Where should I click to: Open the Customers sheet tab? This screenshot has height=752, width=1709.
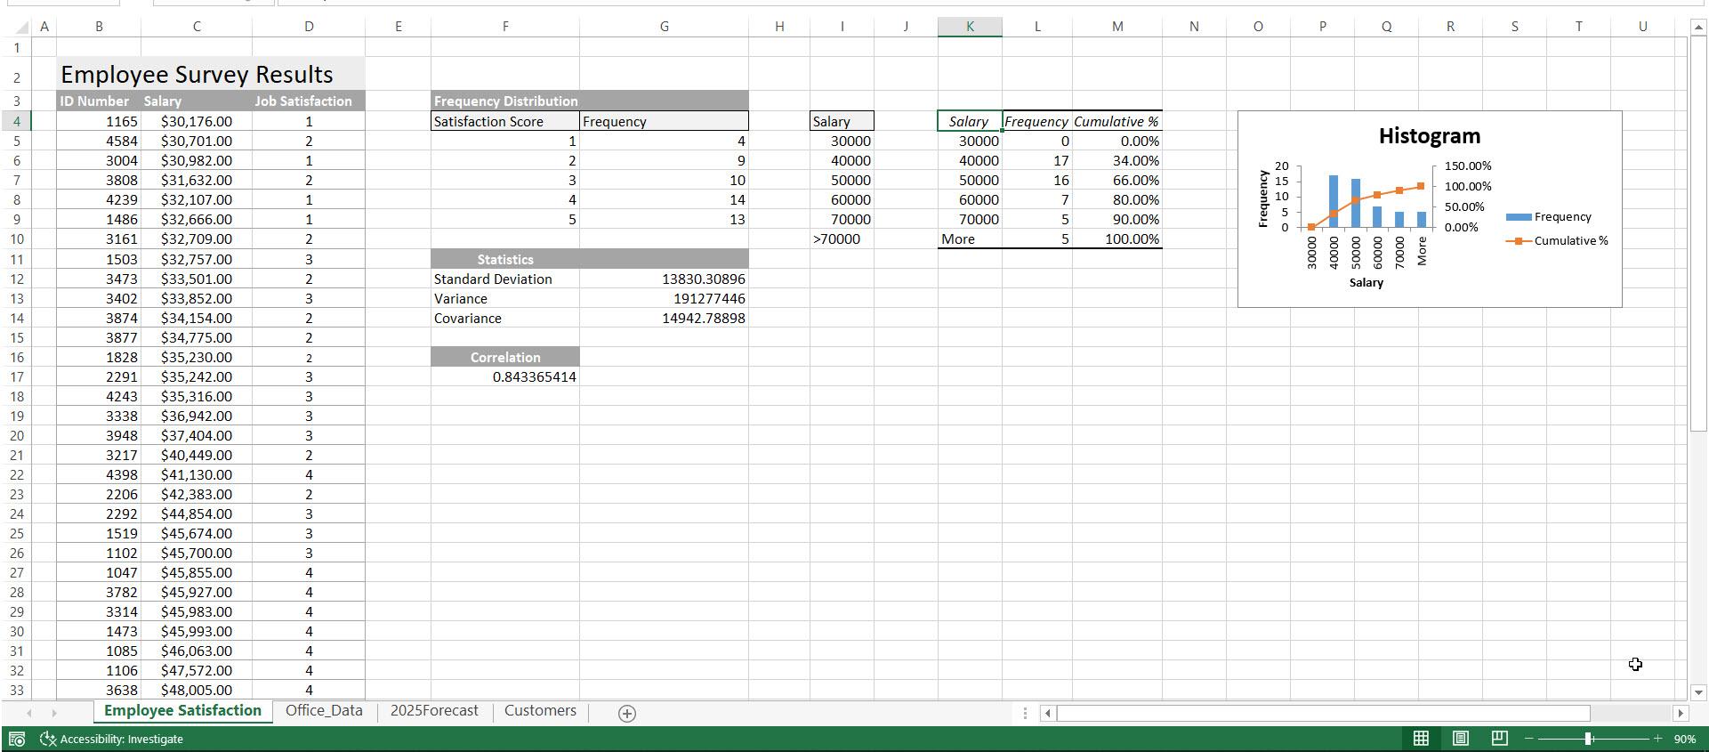540,711
